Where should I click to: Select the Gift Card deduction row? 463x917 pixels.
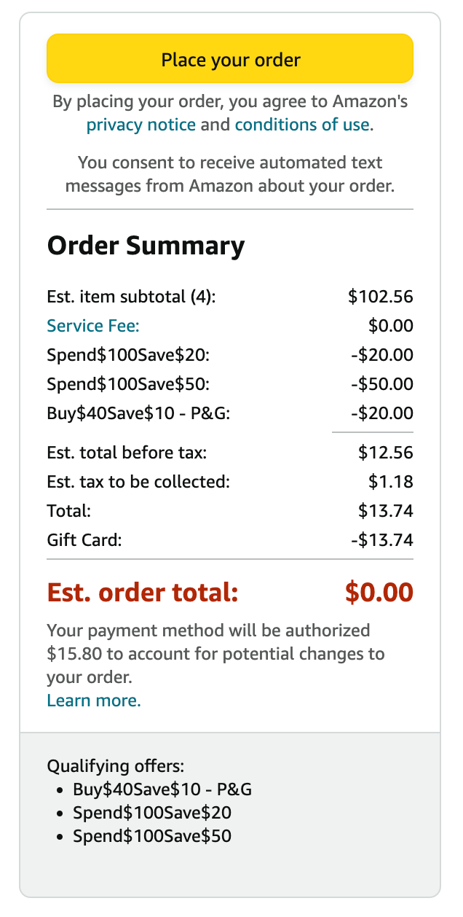tap(80, 540)
